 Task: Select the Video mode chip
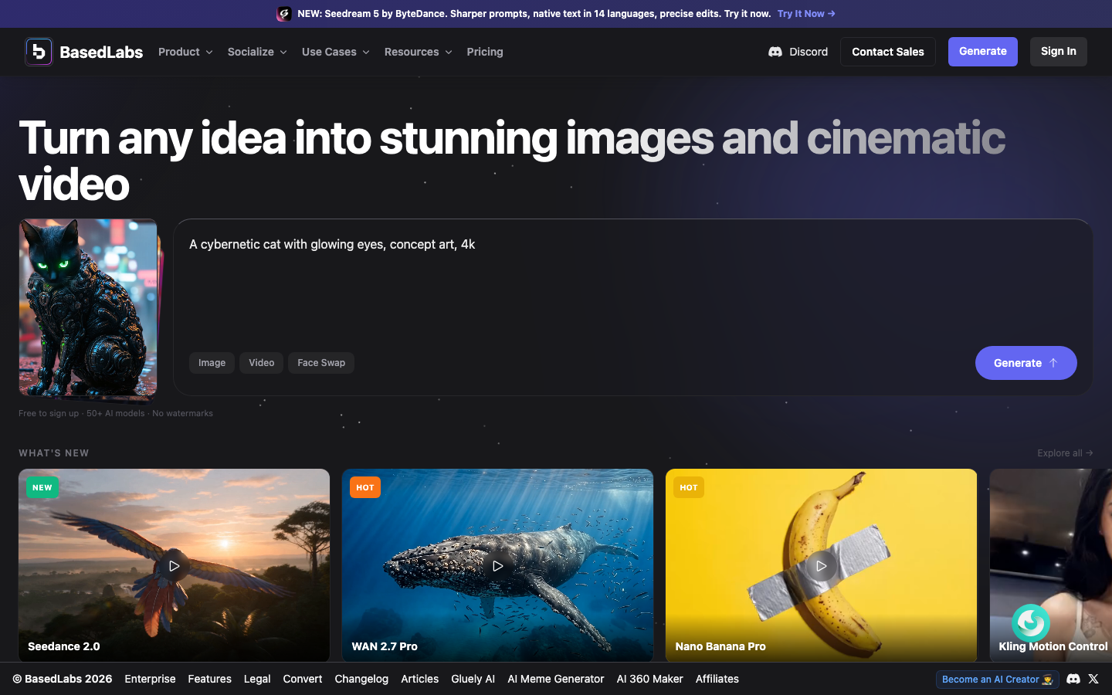261,363
